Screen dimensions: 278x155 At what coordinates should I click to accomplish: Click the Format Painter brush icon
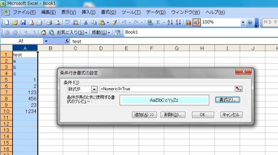[x=114, y=22]
